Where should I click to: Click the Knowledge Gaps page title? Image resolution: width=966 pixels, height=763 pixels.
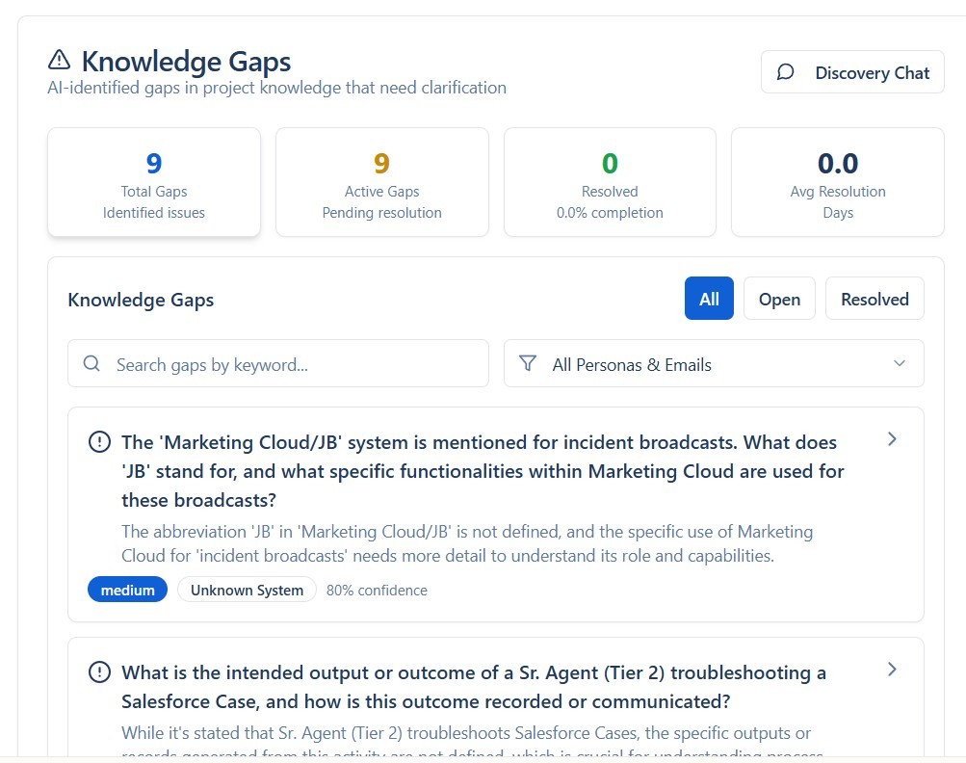coord(186,61)
